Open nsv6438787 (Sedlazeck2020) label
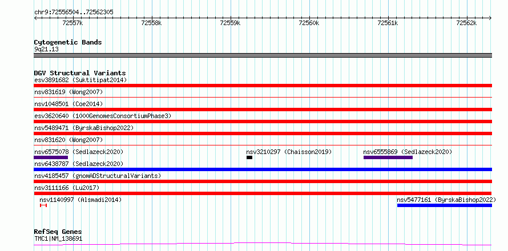Viewport: 508px width, 251px height. coord(79,164)
